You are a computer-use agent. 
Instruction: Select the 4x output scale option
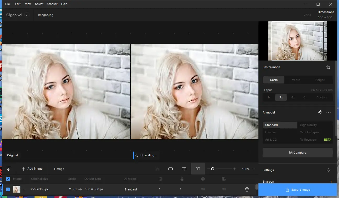point(293,97)
